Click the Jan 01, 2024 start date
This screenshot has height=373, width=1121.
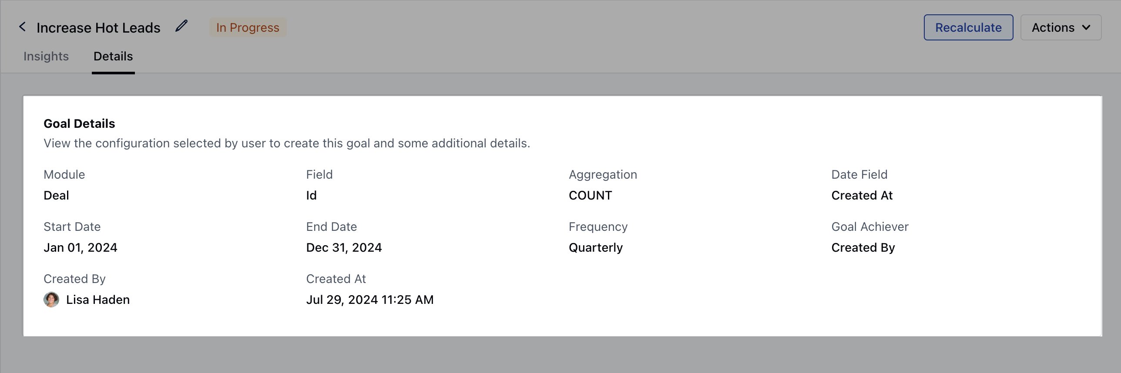[81, 247]
